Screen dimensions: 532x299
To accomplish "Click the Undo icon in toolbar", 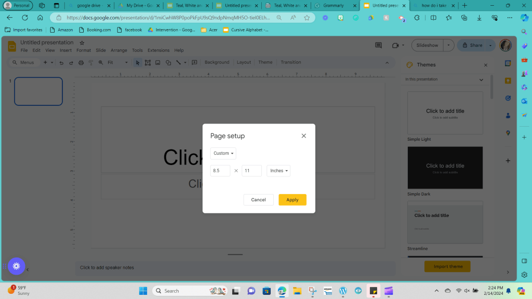I will click(62, 62).
